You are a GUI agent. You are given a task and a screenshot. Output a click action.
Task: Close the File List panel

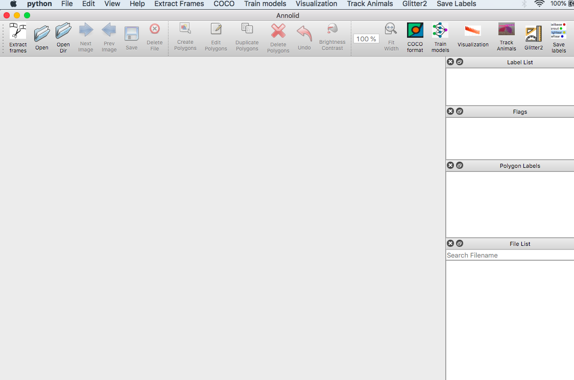[450, 243]
